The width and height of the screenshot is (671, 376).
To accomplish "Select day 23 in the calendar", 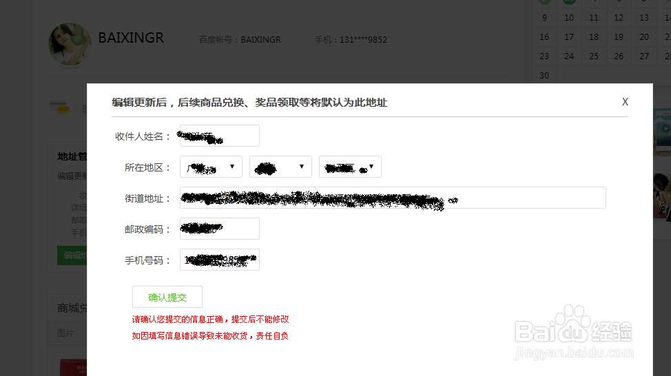I will [544, 56].
